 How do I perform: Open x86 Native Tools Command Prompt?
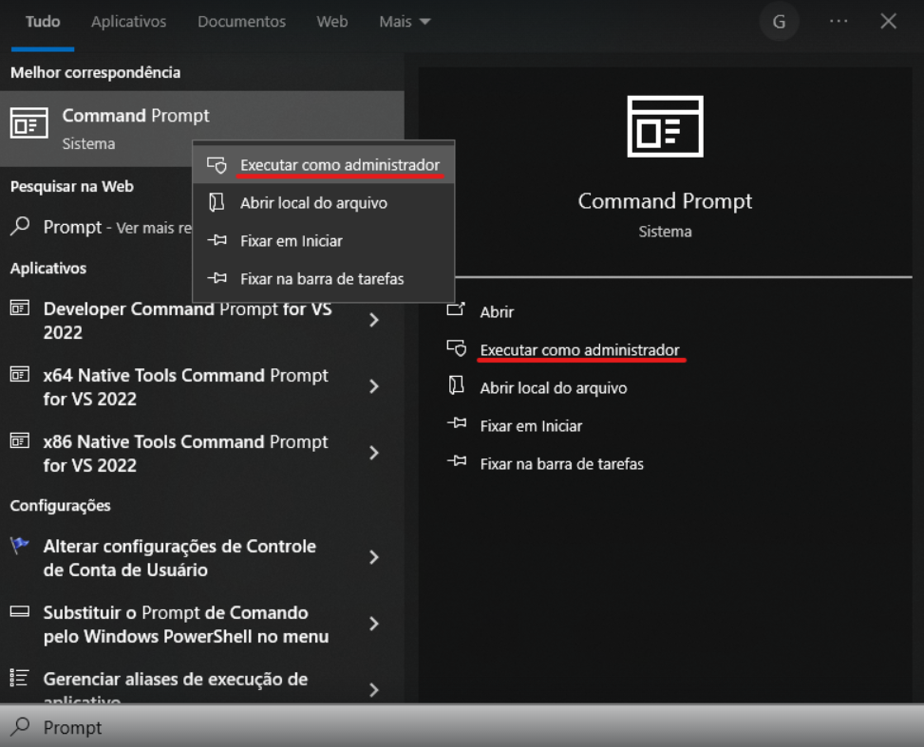[x=185, y=454]
